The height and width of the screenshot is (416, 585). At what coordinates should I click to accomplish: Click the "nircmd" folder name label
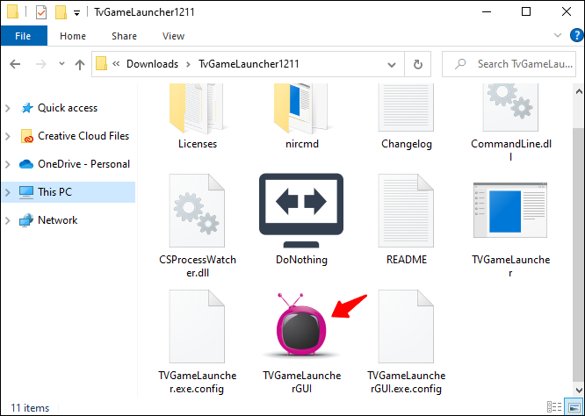tap(302, 144)
